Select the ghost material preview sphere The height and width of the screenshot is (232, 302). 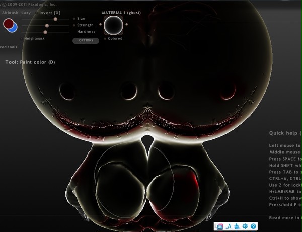tap(113, 25)
